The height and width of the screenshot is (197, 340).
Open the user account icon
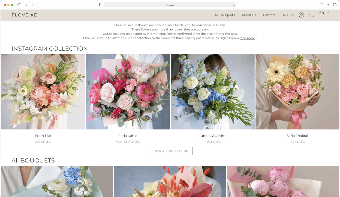[301, 15]
